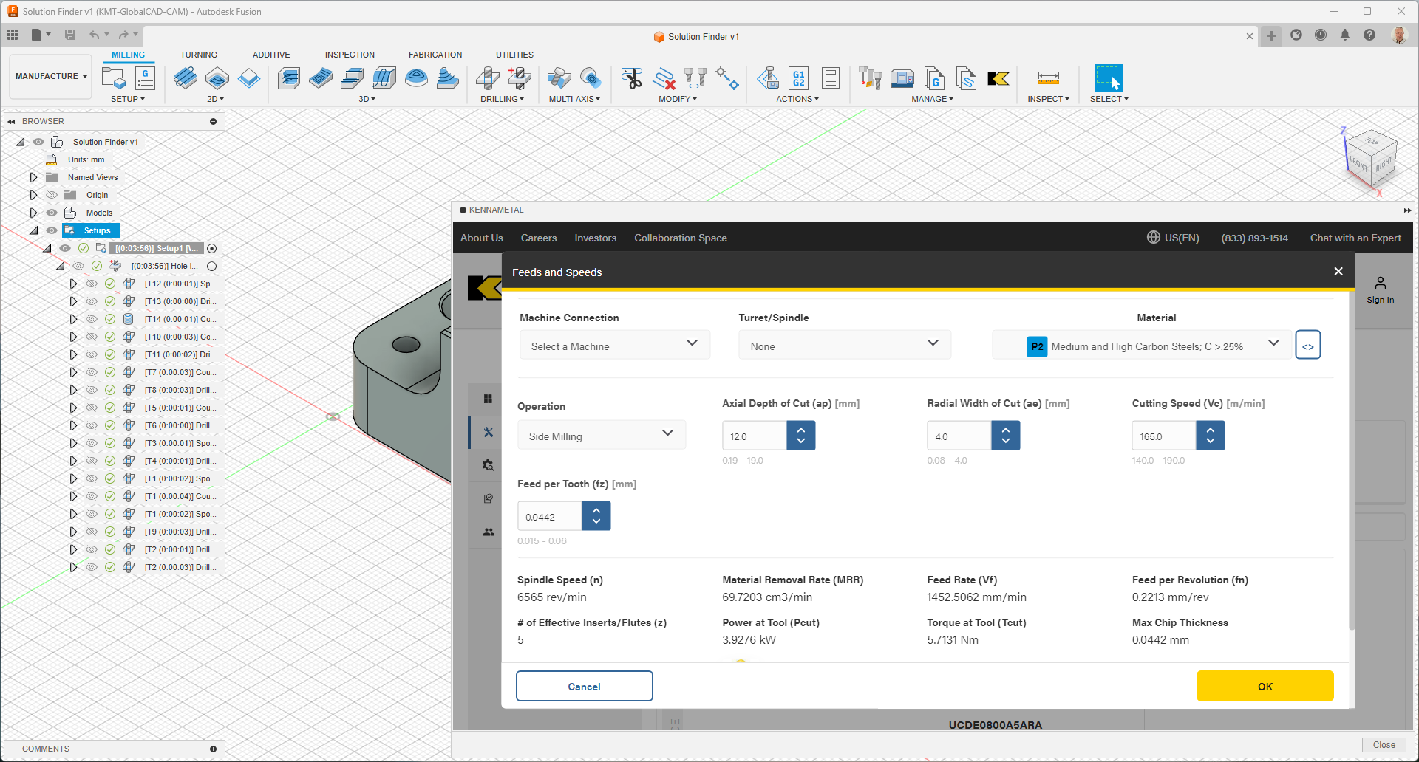The image size is (1419, 762).
Task: Click the Feed per Tooth input field
Action: pos(550,517)
